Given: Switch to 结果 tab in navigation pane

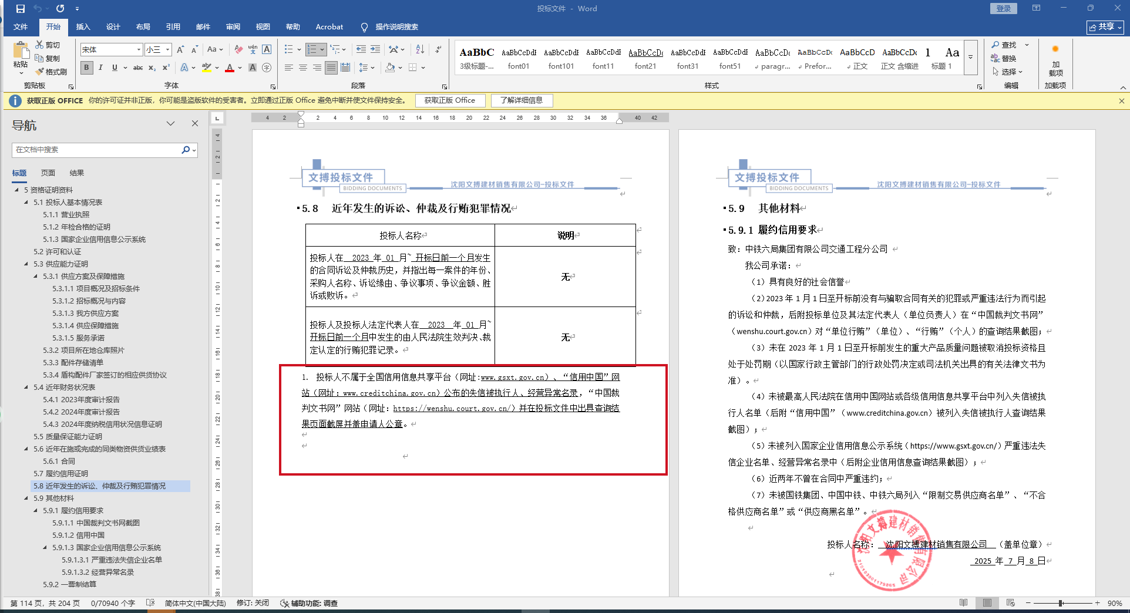Looking at the screenshot, I should tap(77, 173).
